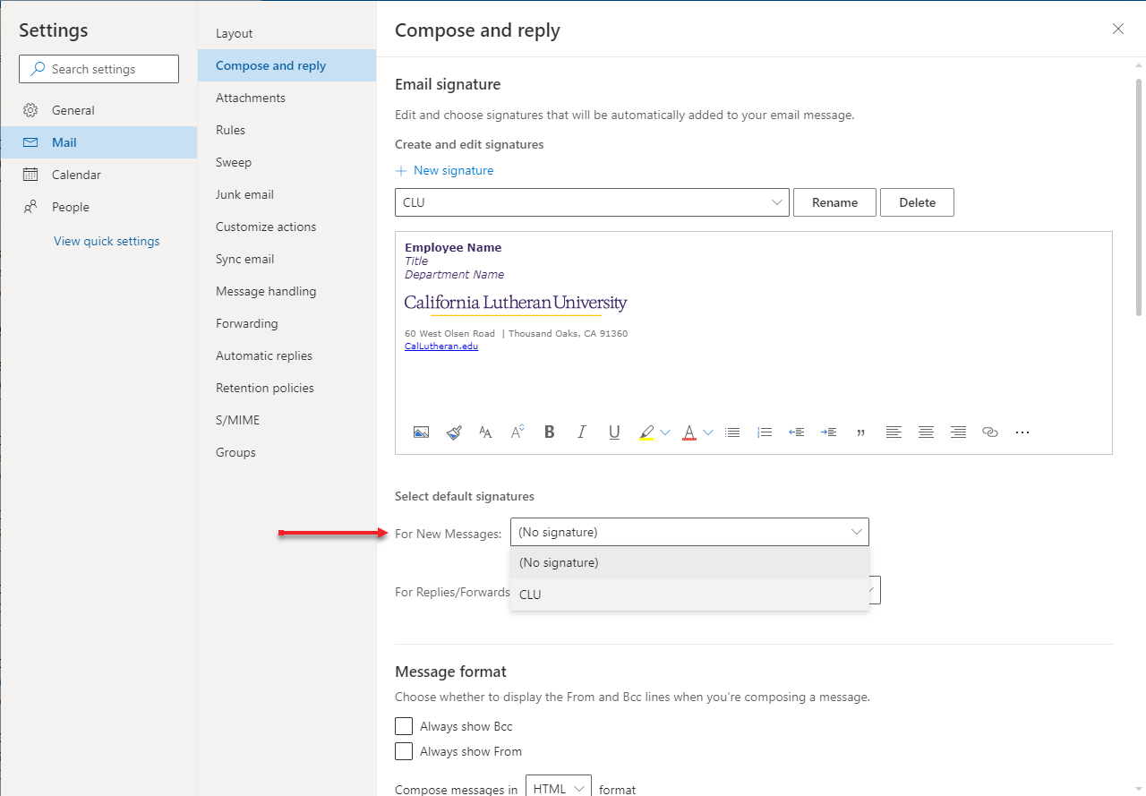This screenshot has height=796, width=1146.
Task: Insert a numbered list
Action: (765, 432)
